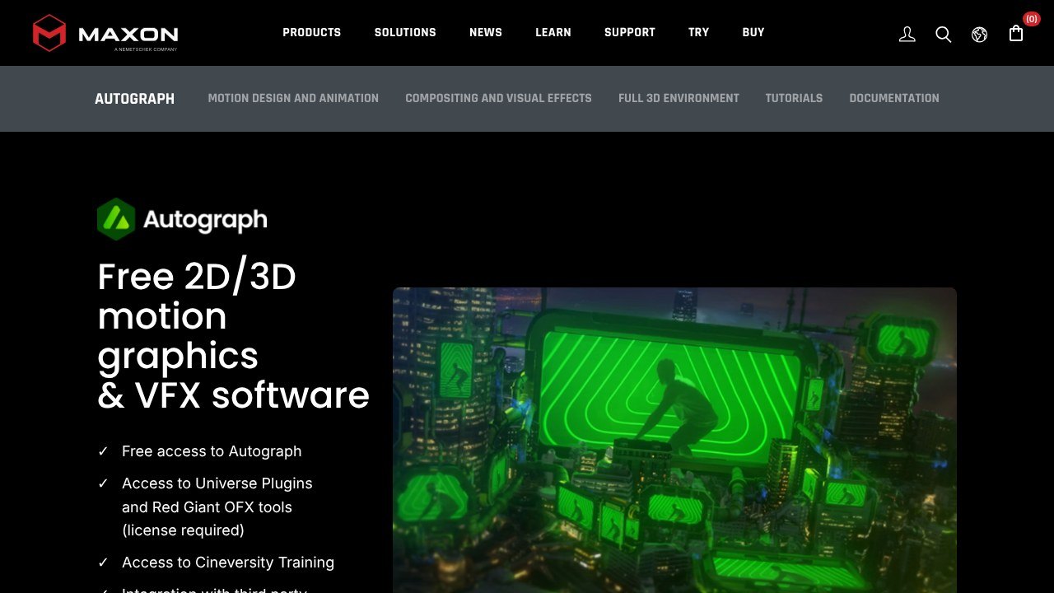Screen dimensions: 1054x593
Task: Open the Products menu
Action: coord(311,32)
